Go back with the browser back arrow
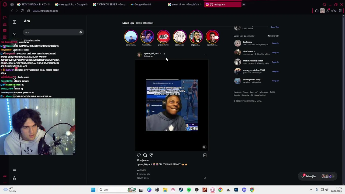 (12, 11)
